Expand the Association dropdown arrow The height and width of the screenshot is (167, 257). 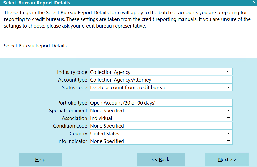coord(228,118)
